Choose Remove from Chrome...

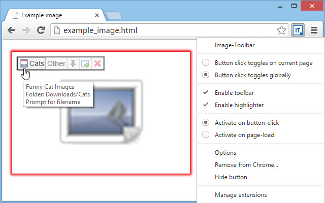tap(261, 165)
